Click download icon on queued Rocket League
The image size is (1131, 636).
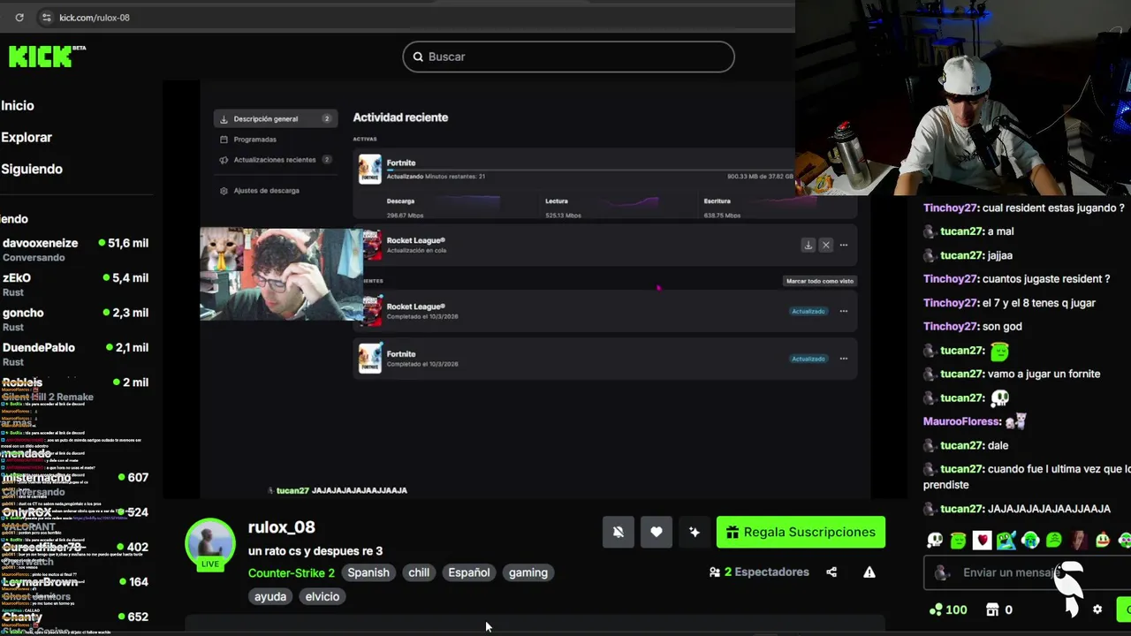point(808,245)
